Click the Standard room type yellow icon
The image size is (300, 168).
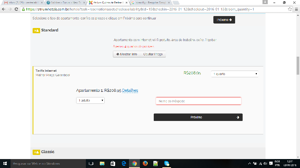coord(36,30)
